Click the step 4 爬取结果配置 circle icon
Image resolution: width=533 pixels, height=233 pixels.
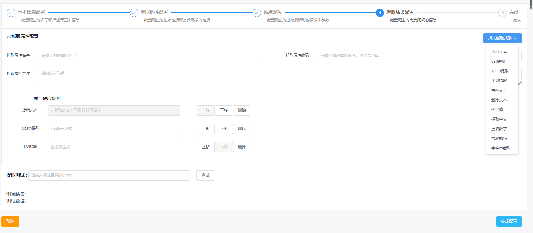coord(380,13)
